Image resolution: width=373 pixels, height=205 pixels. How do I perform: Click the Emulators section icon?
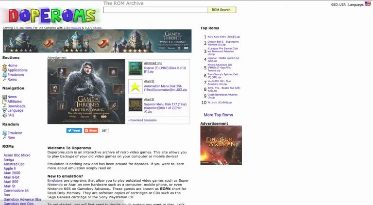point(4,75)
